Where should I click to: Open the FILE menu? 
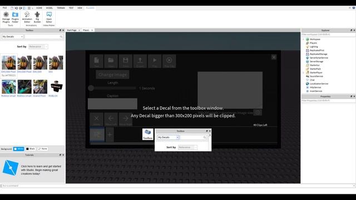point(4,8)
